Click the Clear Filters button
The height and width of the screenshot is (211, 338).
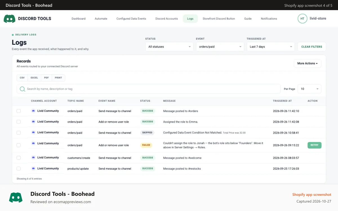click(312, 47)
